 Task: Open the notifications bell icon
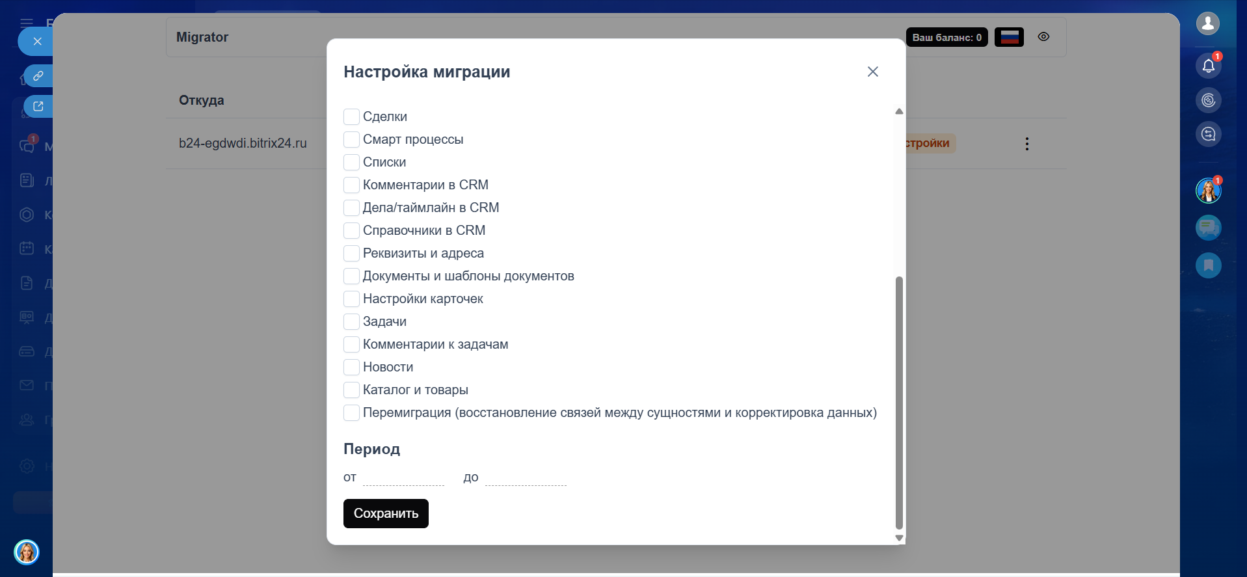click(x=1208, y=66)
